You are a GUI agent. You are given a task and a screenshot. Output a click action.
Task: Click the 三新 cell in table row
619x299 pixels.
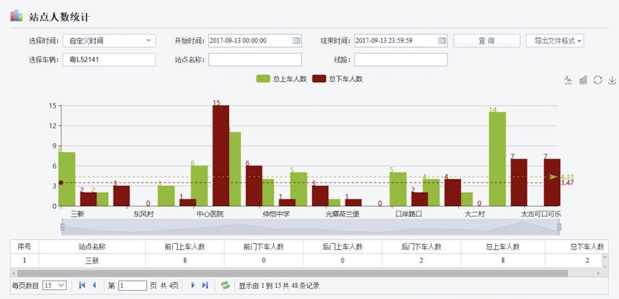(92, 261)
